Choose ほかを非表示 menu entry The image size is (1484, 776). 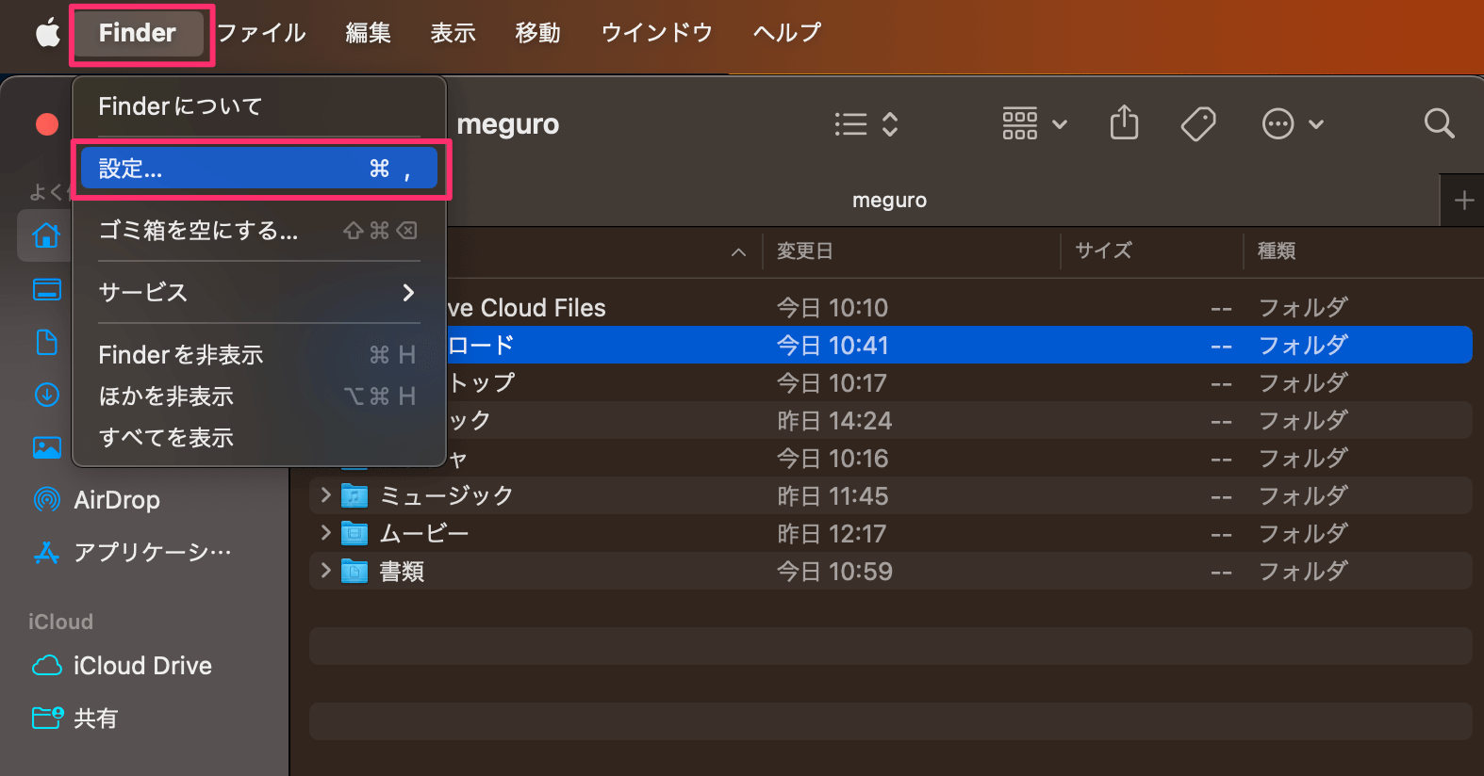pyautogui.click(x=259, y=396)
